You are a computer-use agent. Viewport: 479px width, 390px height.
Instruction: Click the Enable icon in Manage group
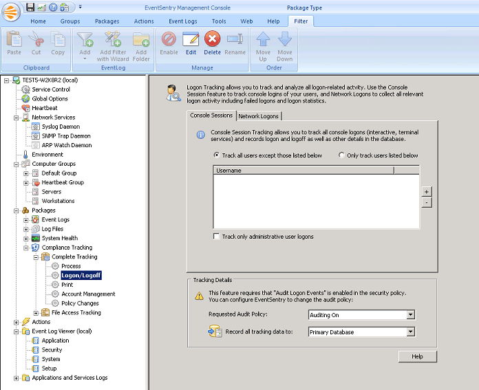pos(169,39)
